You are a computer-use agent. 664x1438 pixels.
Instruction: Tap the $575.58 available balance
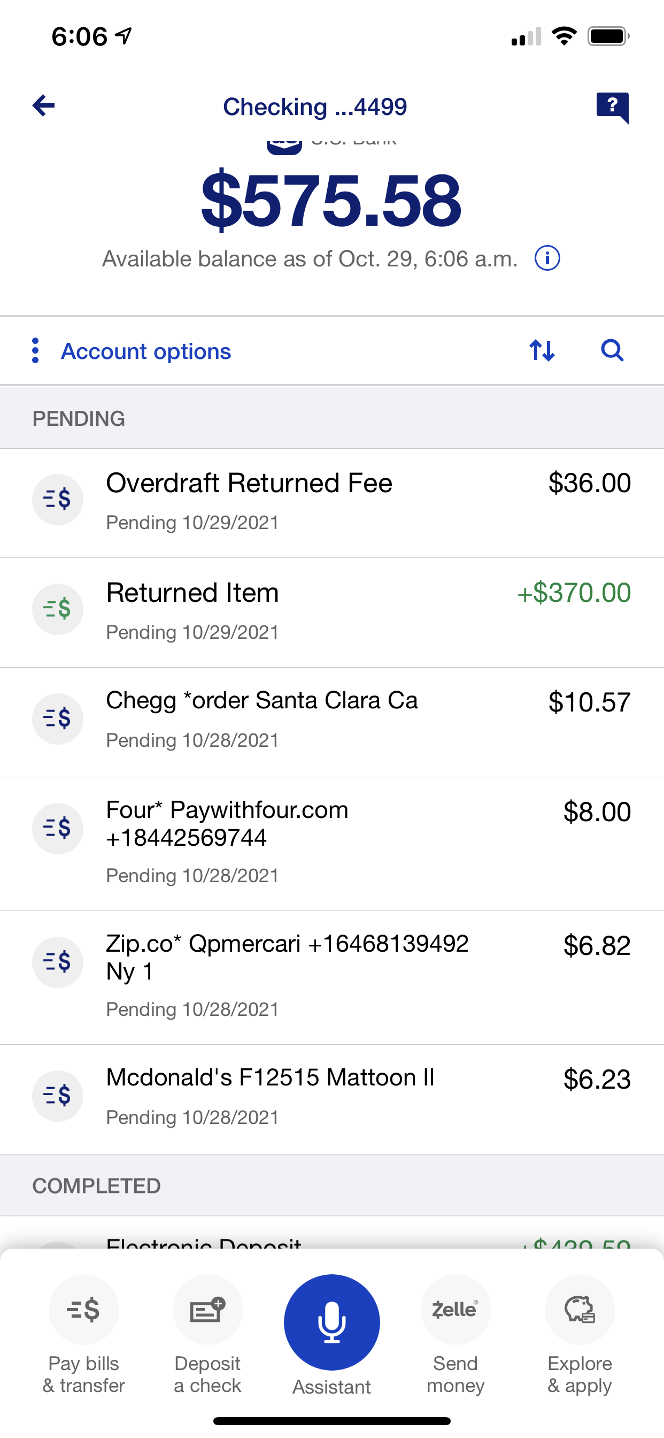(x=331, y=201)
